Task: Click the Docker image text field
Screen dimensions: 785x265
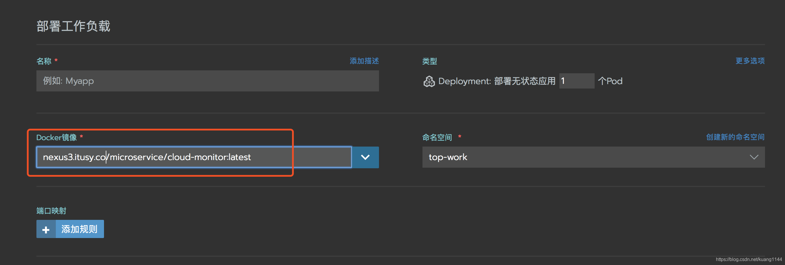Action: 194,157
